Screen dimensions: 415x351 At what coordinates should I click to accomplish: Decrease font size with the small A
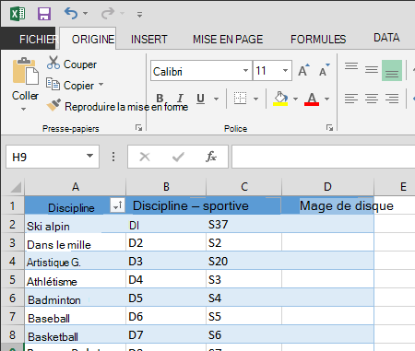325,70
